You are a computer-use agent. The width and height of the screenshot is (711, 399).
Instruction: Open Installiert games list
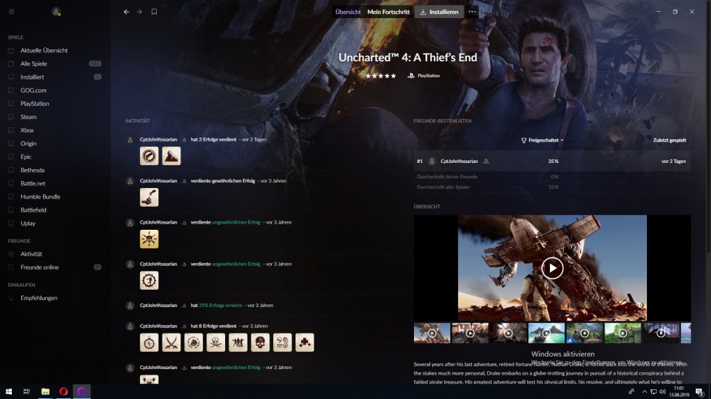[32, 77]
